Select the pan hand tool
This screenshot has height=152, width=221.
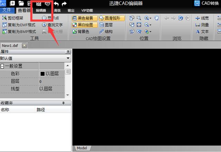click(x=156, y=18)
